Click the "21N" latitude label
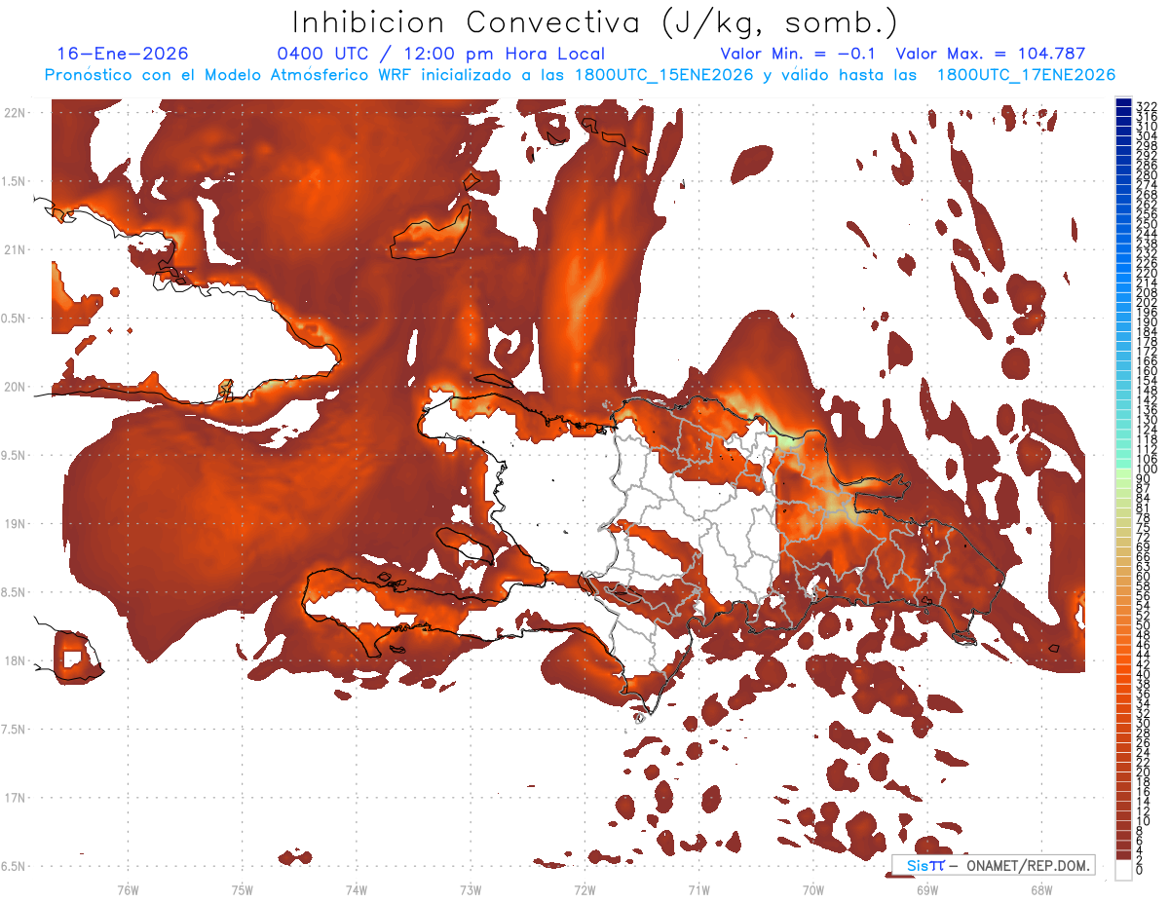 click(14, 250)
